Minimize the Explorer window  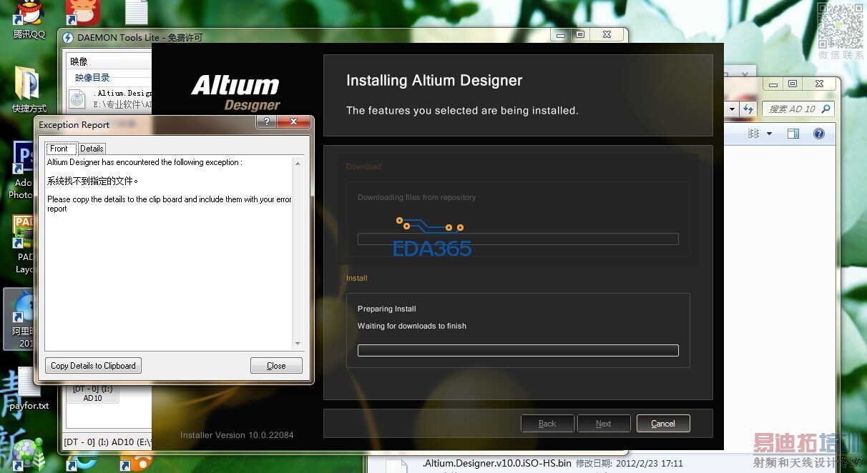[773, 84]
